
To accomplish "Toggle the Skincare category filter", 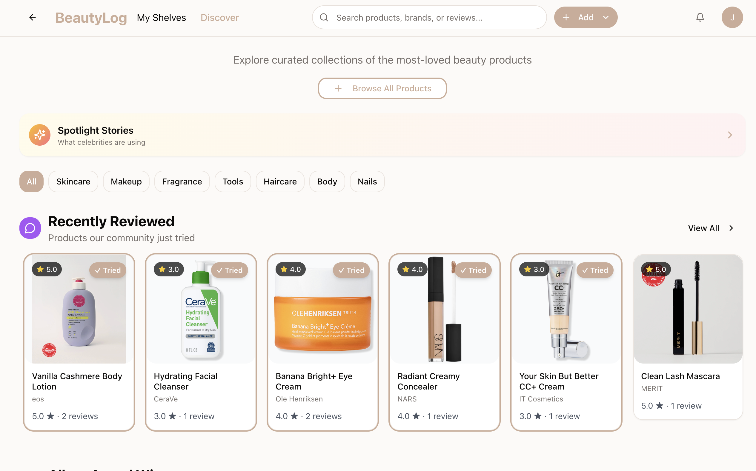I will [73, 181].
